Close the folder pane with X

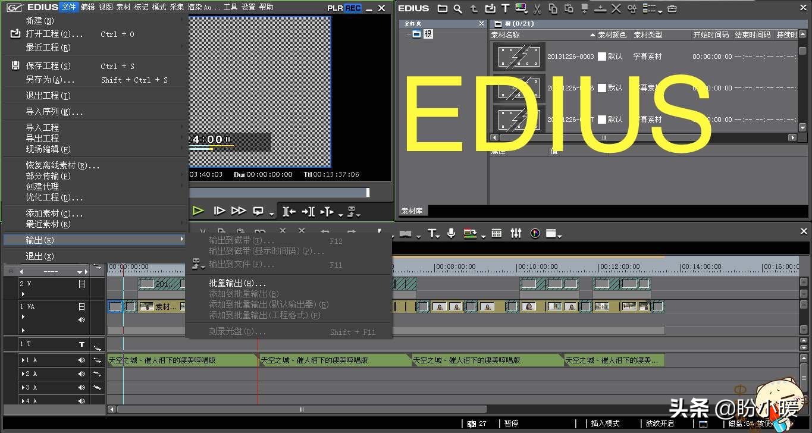pos(481,24)
